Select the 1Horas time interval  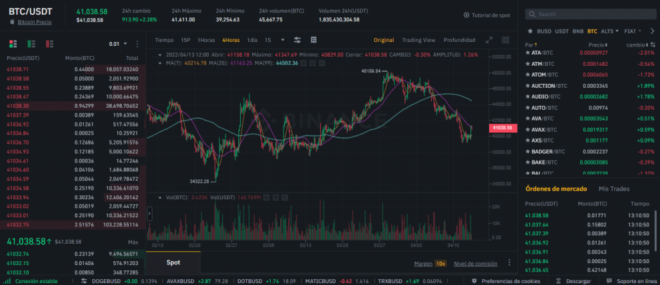pyautogui.click(x=206, y=40)
